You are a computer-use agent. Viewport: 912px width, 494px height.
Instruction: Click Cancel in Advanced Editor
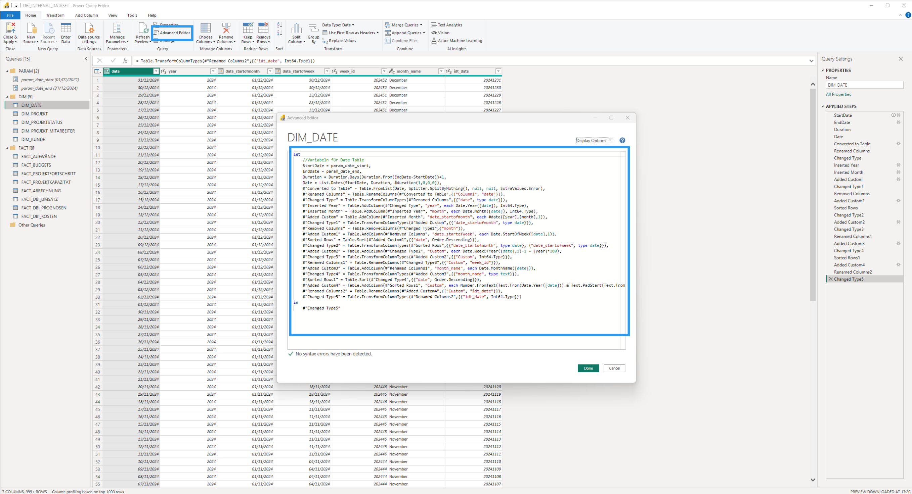click(614, 368)
